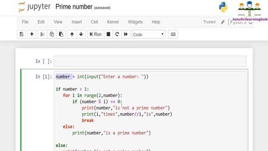Open the cell type Code dropdown
The width and height of the screenshot is (268, 151).
(149, 34)
